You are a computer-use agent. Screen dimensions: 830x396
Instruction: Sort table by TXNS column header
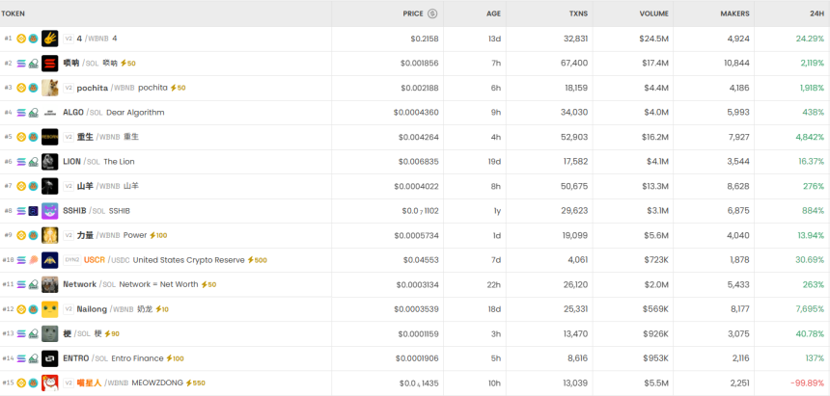(x=575, y=13)
